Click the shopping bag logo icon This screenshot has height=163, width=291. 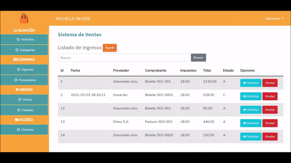24,18
